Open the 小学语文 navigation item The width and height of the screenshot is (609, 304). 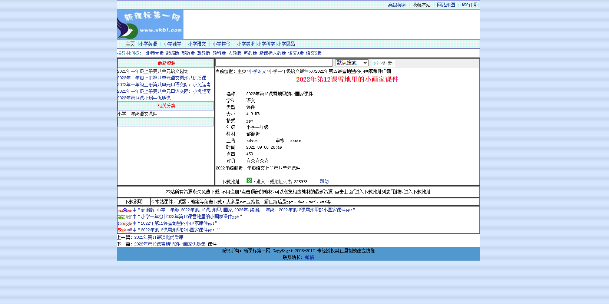coord(197,44)
